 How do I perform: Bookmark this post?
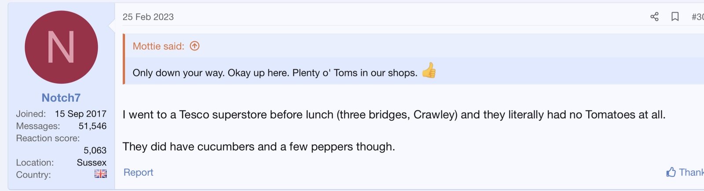[x=675, y=17]
